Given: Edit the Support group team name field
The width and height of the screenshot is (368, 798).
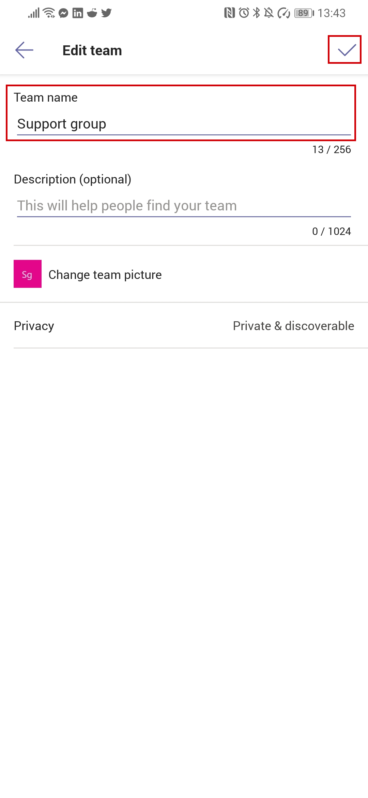Looking at the screenshot, I should 184,124.
